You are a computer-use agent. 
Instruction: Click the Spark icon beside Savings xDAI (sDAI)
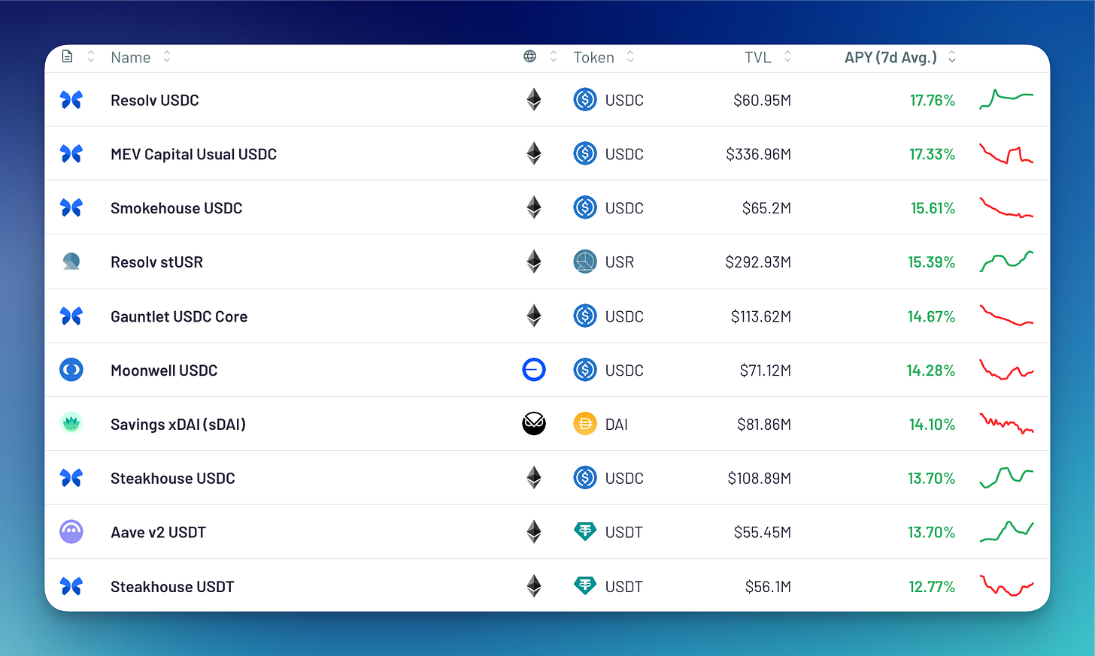(71, 424)
